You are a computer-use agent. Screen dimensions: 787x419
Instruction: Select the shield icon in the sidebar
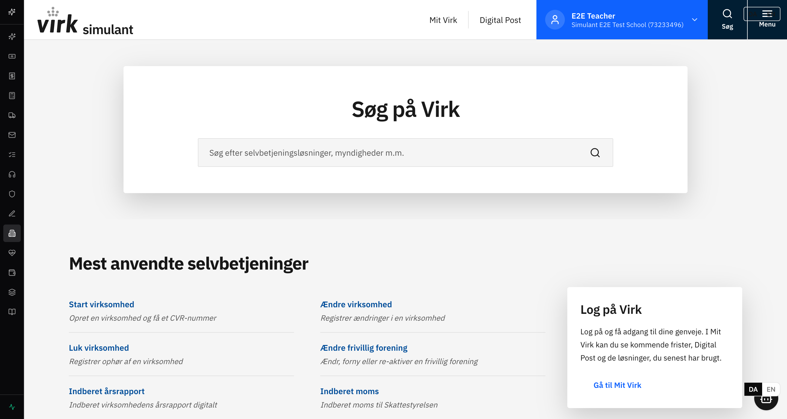click(x=12, y=194)
